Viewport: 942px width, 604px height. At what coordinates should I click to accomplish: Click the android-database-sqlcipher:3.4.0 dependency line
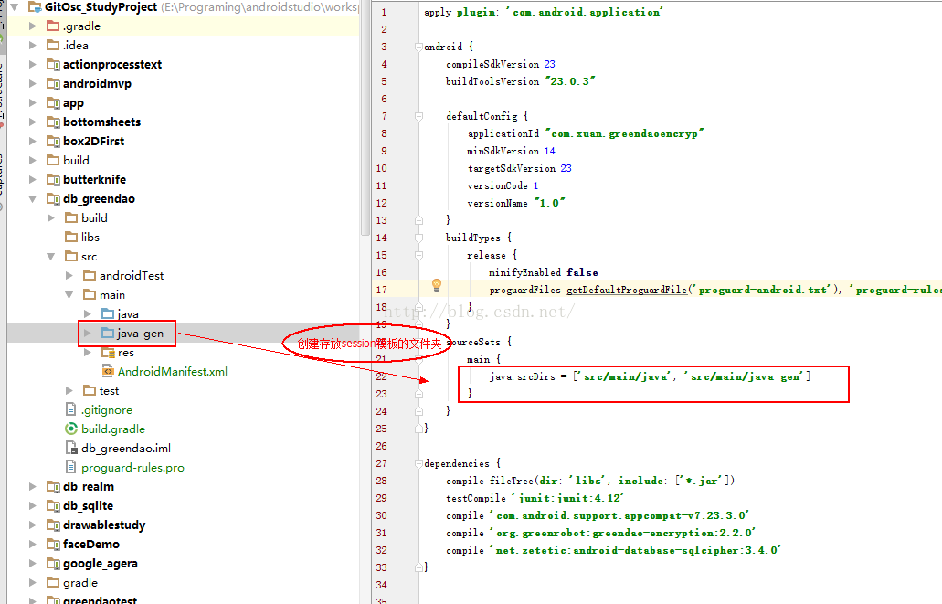click(x=613, y=550)
